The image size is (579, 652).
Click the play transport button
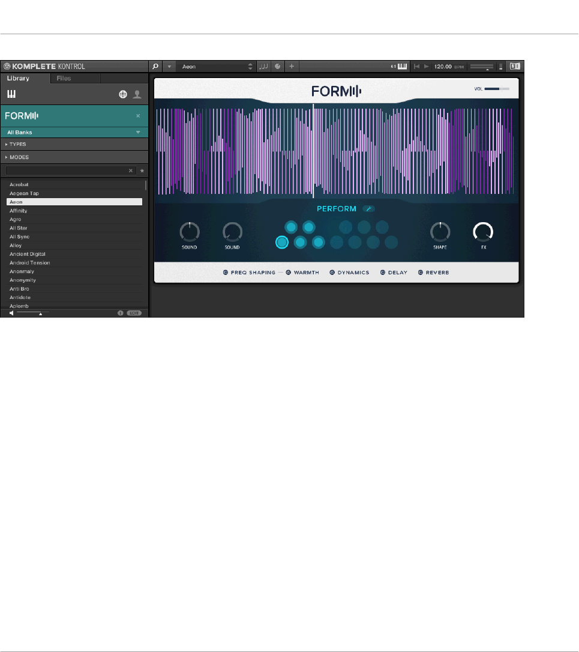click(427, 67)
